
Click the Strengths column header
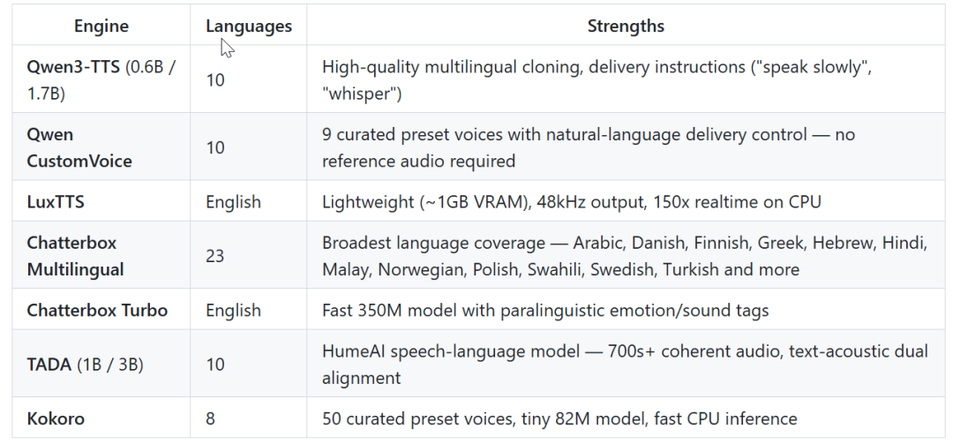pyautogui.click(x=626, y=26)
